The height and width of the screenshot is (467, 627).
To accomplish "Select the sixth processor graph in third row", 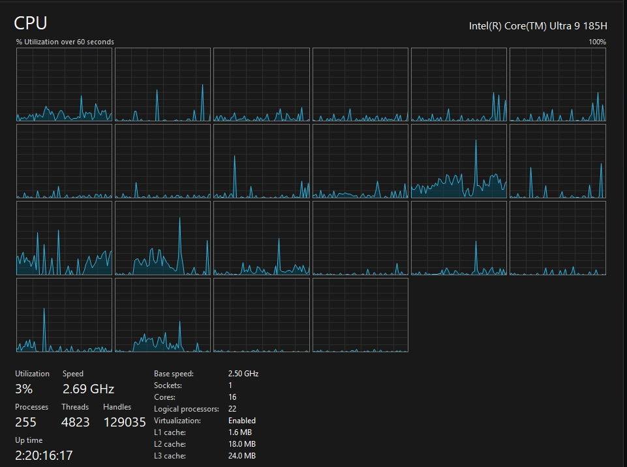I will pyautogui.click(x=558, y=238).
